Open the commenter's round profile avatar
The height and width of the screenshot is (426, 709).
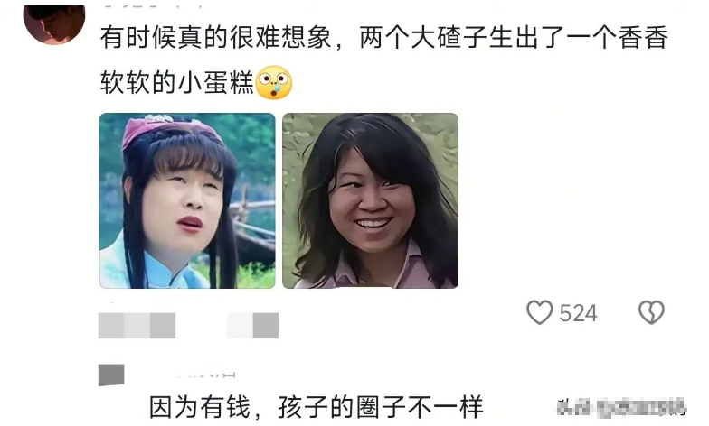click(54, 23)
